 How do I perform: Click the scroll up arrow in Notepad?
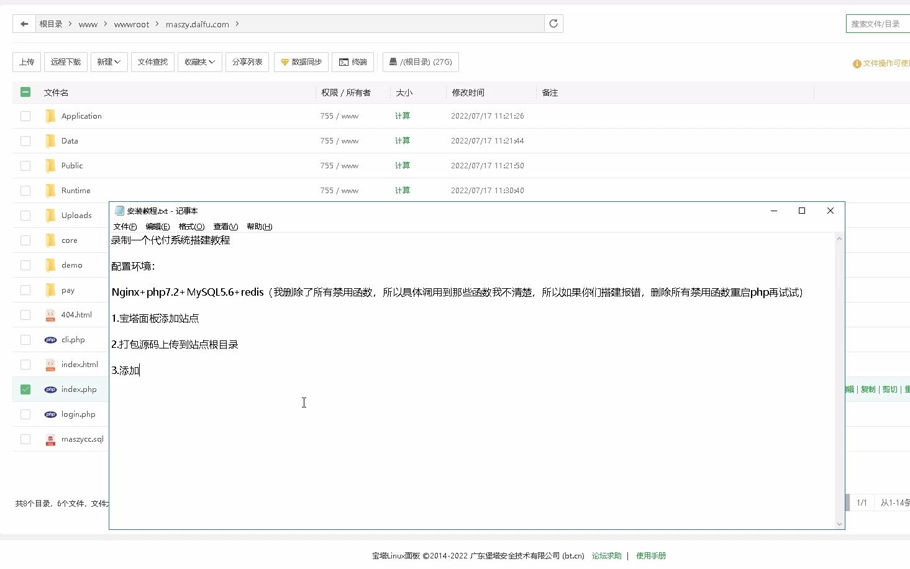[x=839, y=239]
